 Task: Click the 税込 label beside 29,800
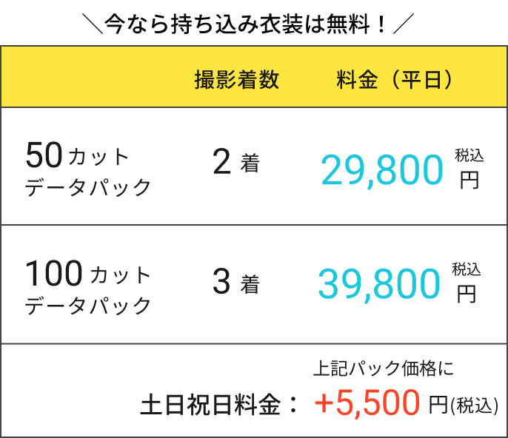(x=469, y=155)
